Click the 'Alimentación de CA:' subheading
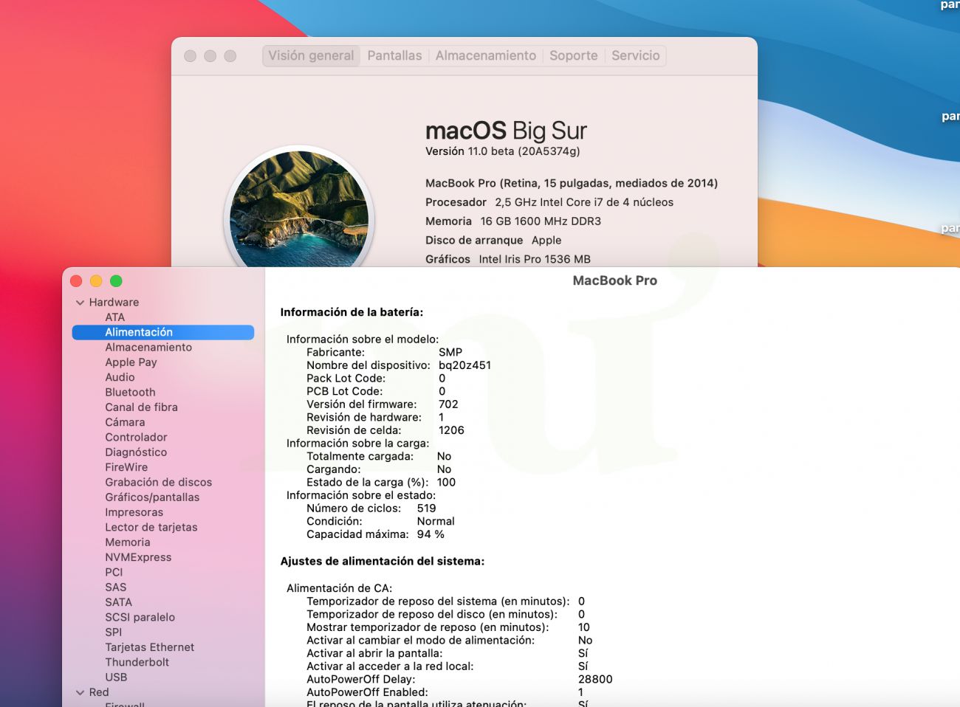This screenshot has width=960, height=707. tap(340, 589)
